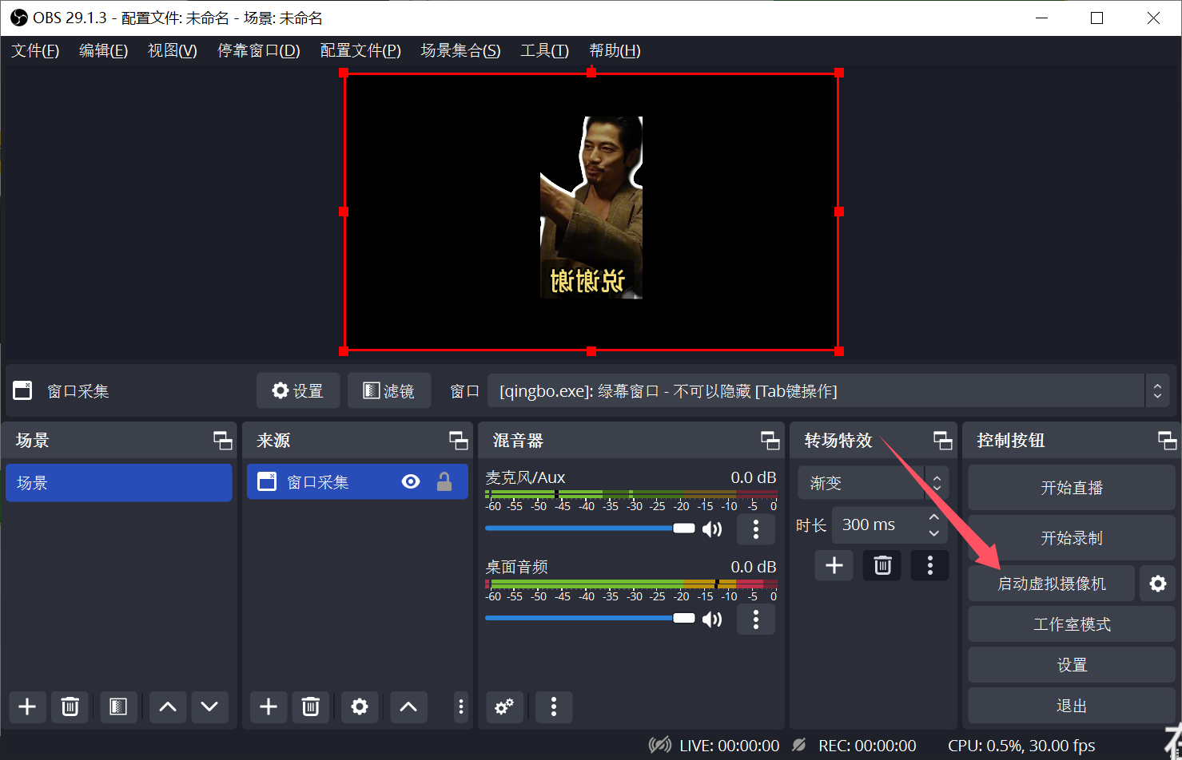
Task: Add a configurable transition plus icon
Action: point(834,565)
